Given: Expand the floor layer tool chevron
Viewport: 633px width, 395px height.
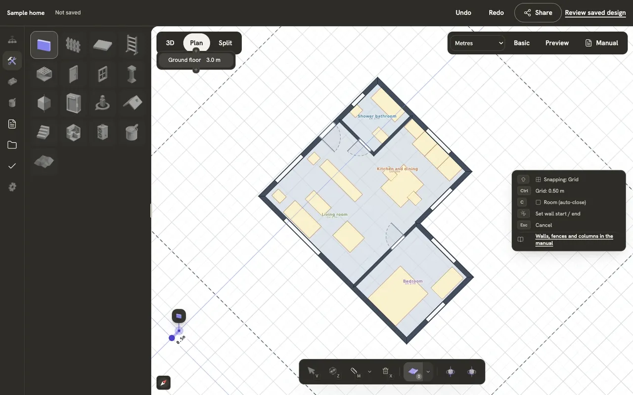Looking at the screenshot, I should (x=428, y=372).
